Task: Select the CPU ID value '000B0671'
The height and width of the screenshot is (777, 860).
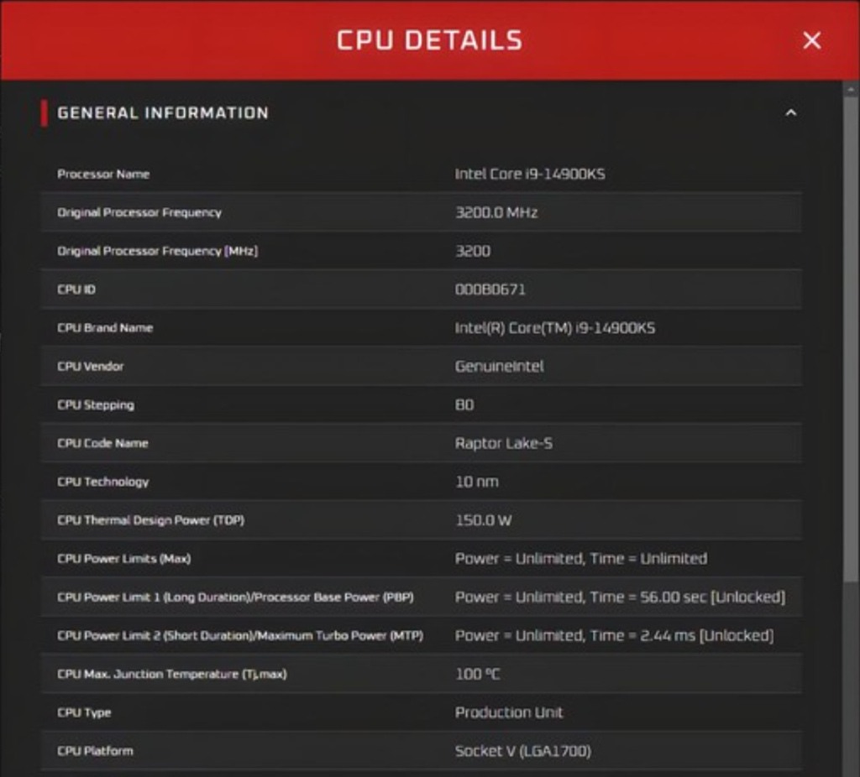Action: (490, 289)
